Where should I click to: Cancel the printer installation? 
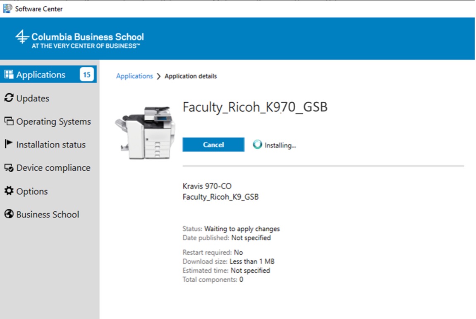click(213, 145)
